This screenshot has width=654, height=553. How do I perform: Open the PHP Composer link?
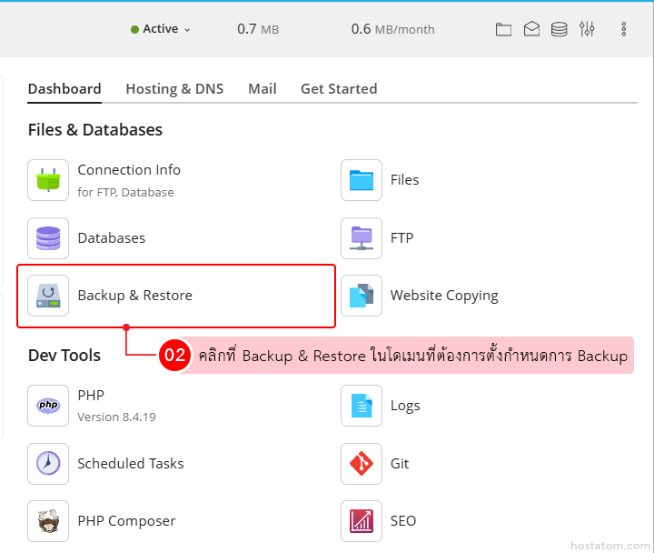126,521
